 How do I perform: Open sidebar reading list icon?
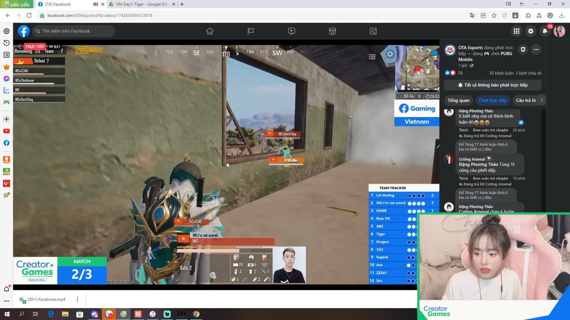click(6, 55)
